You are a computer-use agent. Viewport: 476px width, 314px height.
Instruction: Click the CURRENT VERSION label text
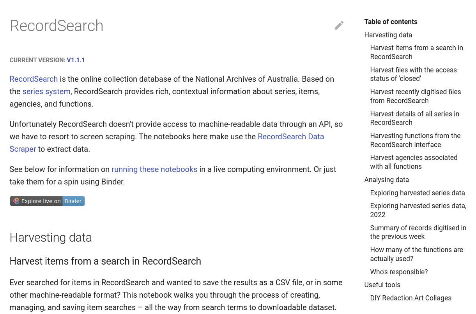click(x=37, y=60)
